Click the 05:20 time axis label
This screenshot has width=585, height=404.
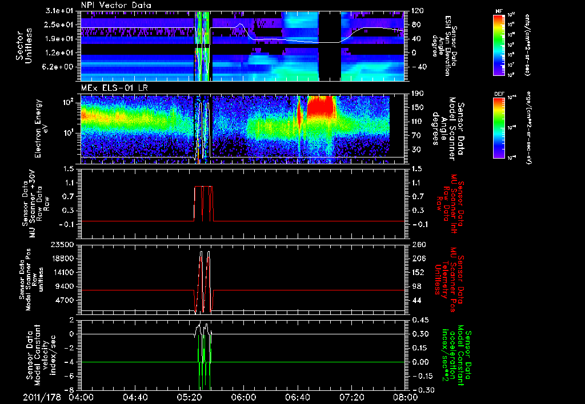click(190, 397)
